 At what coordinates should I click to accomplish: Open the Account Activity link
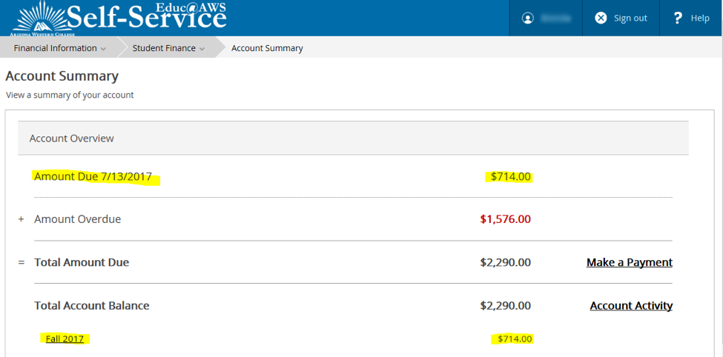point(631,305)
